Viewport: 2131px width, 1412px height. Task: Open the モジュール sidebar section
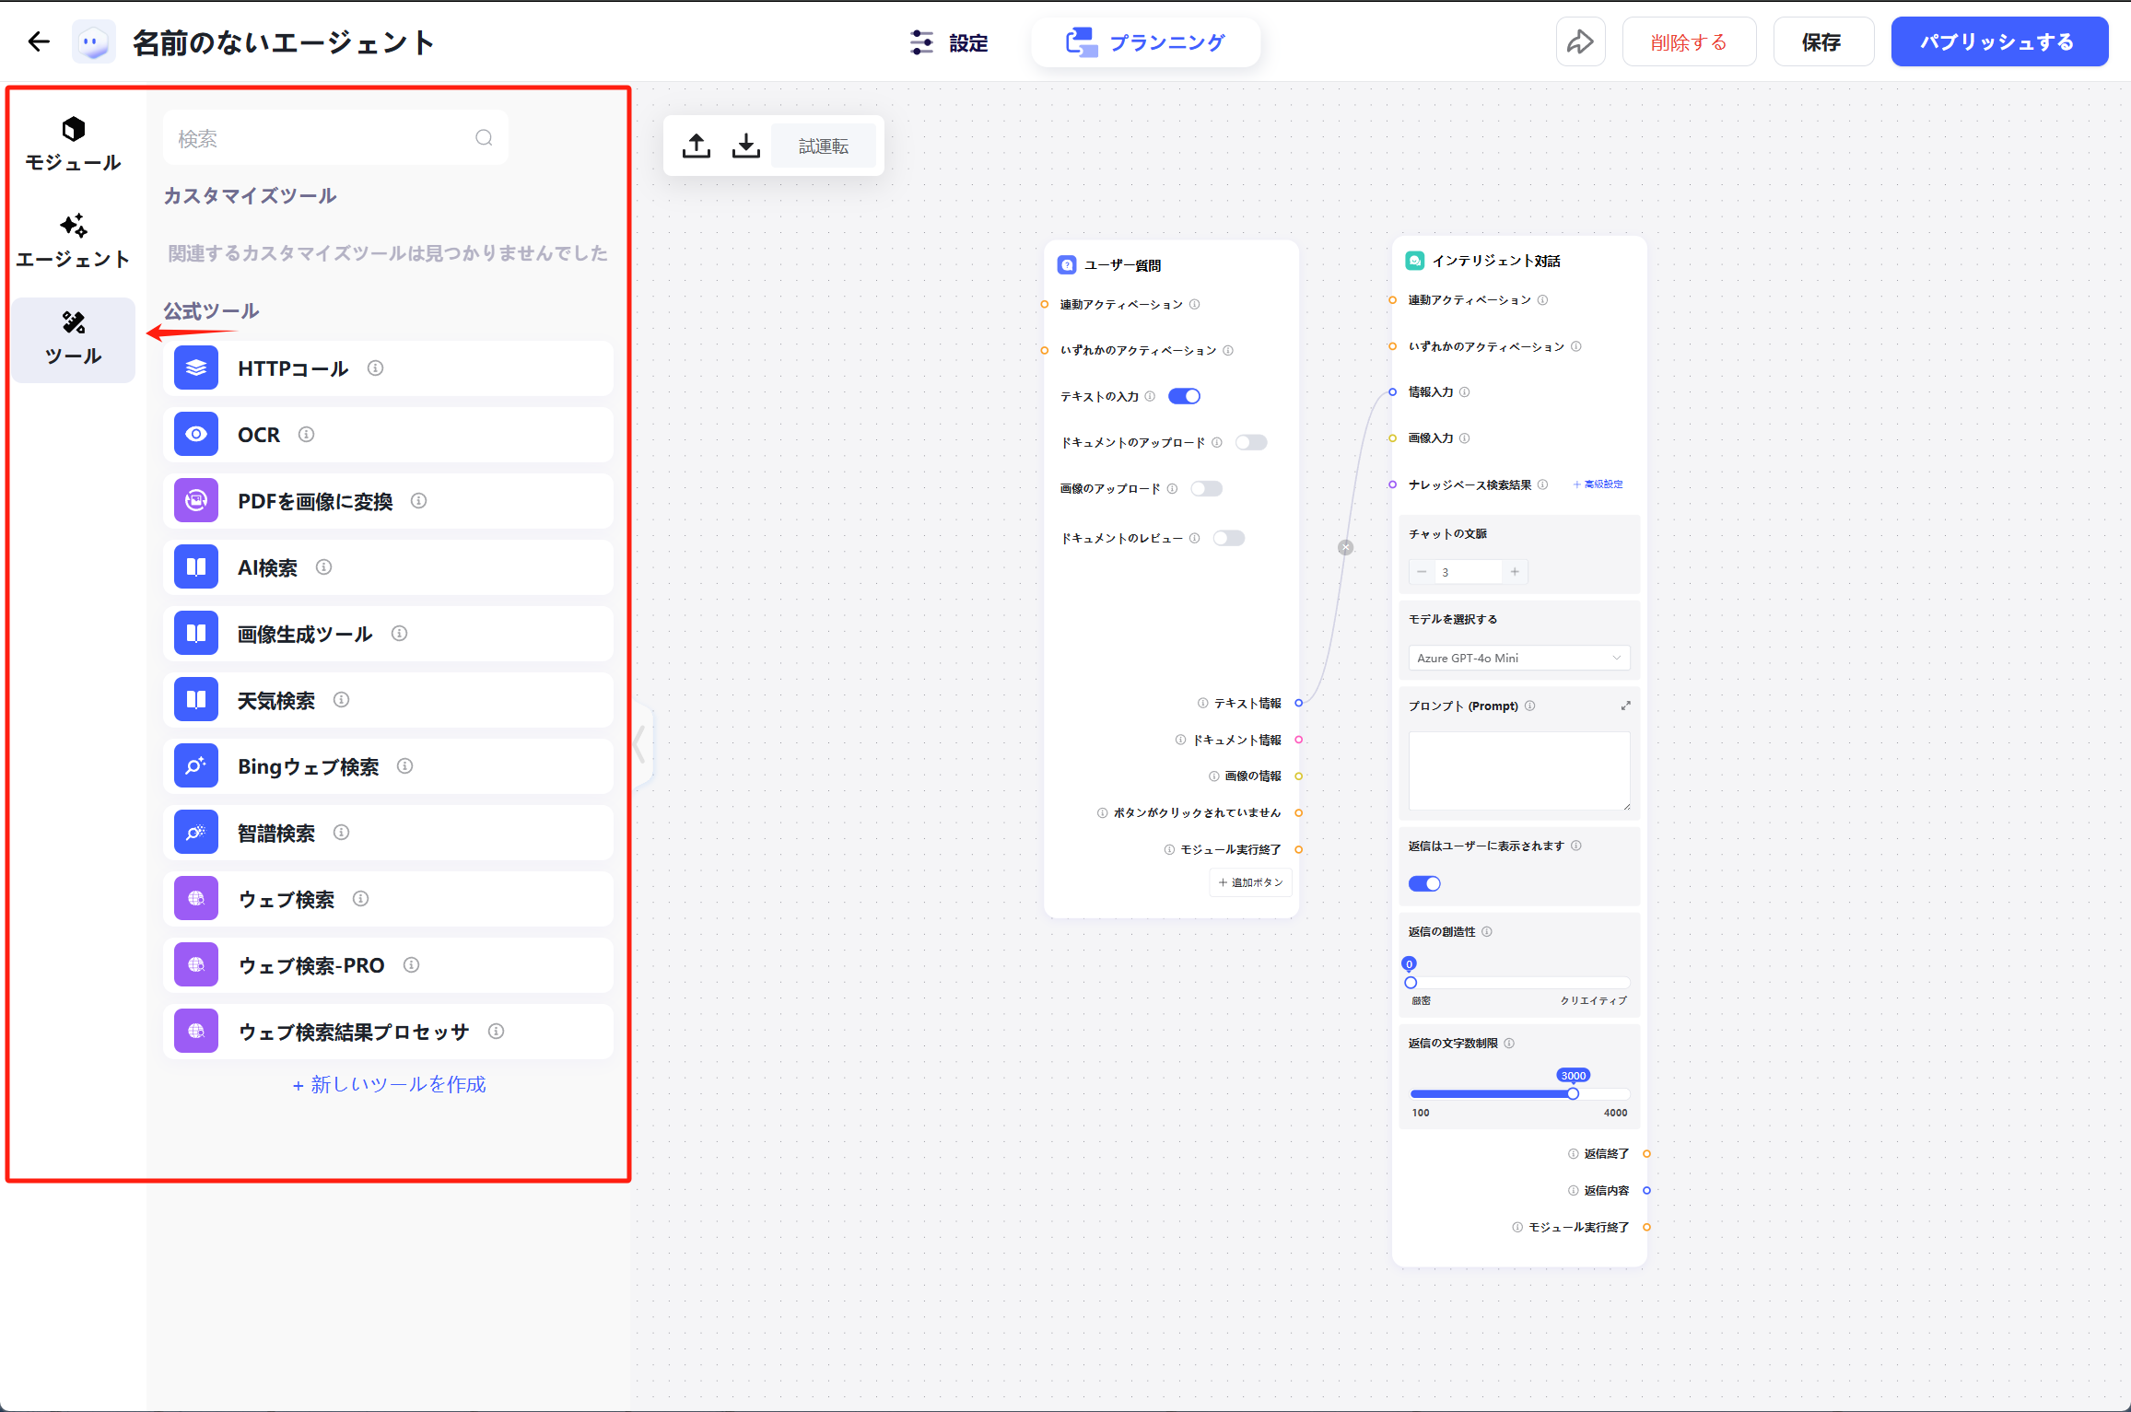[x=73, y=145]
